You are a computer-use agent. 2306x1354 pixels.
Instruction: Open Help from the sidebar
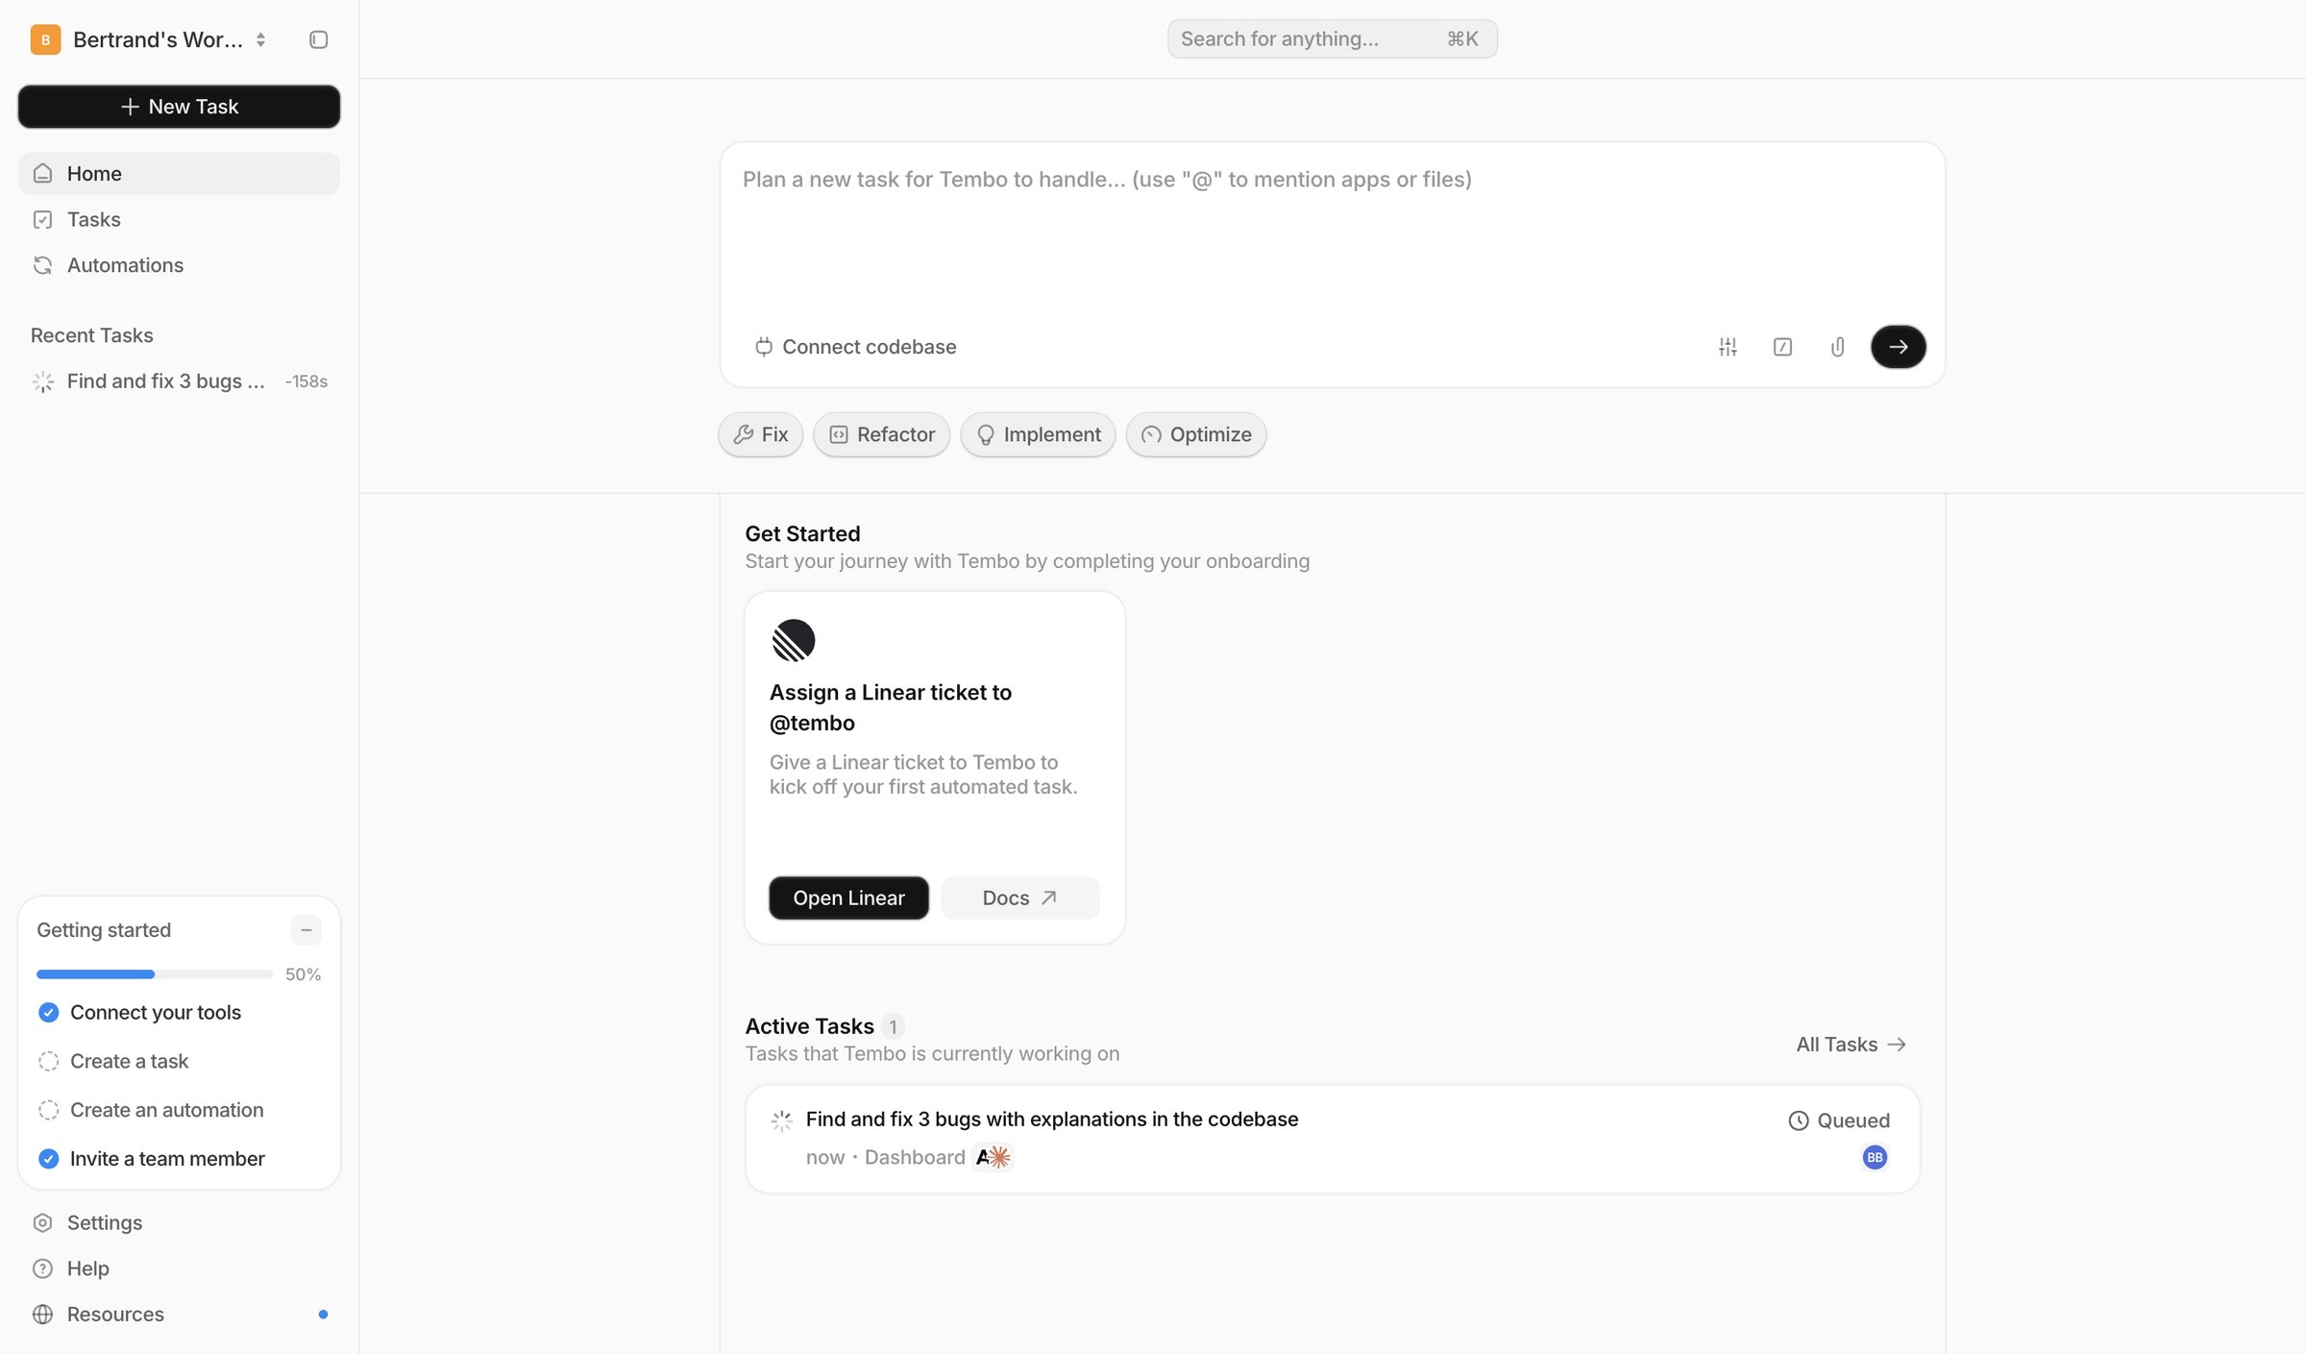[179, 1268]
